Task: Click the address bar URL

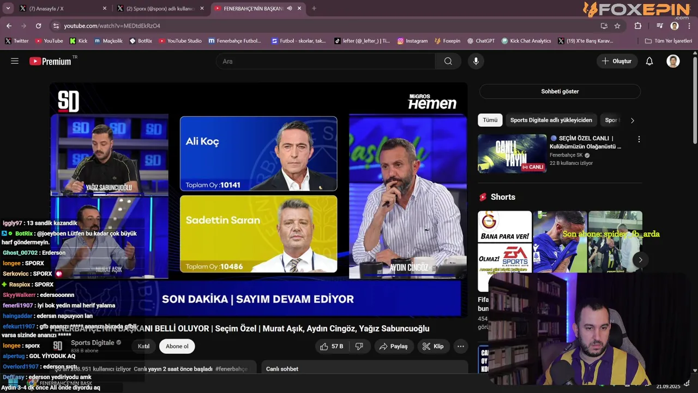Action: 112,26
